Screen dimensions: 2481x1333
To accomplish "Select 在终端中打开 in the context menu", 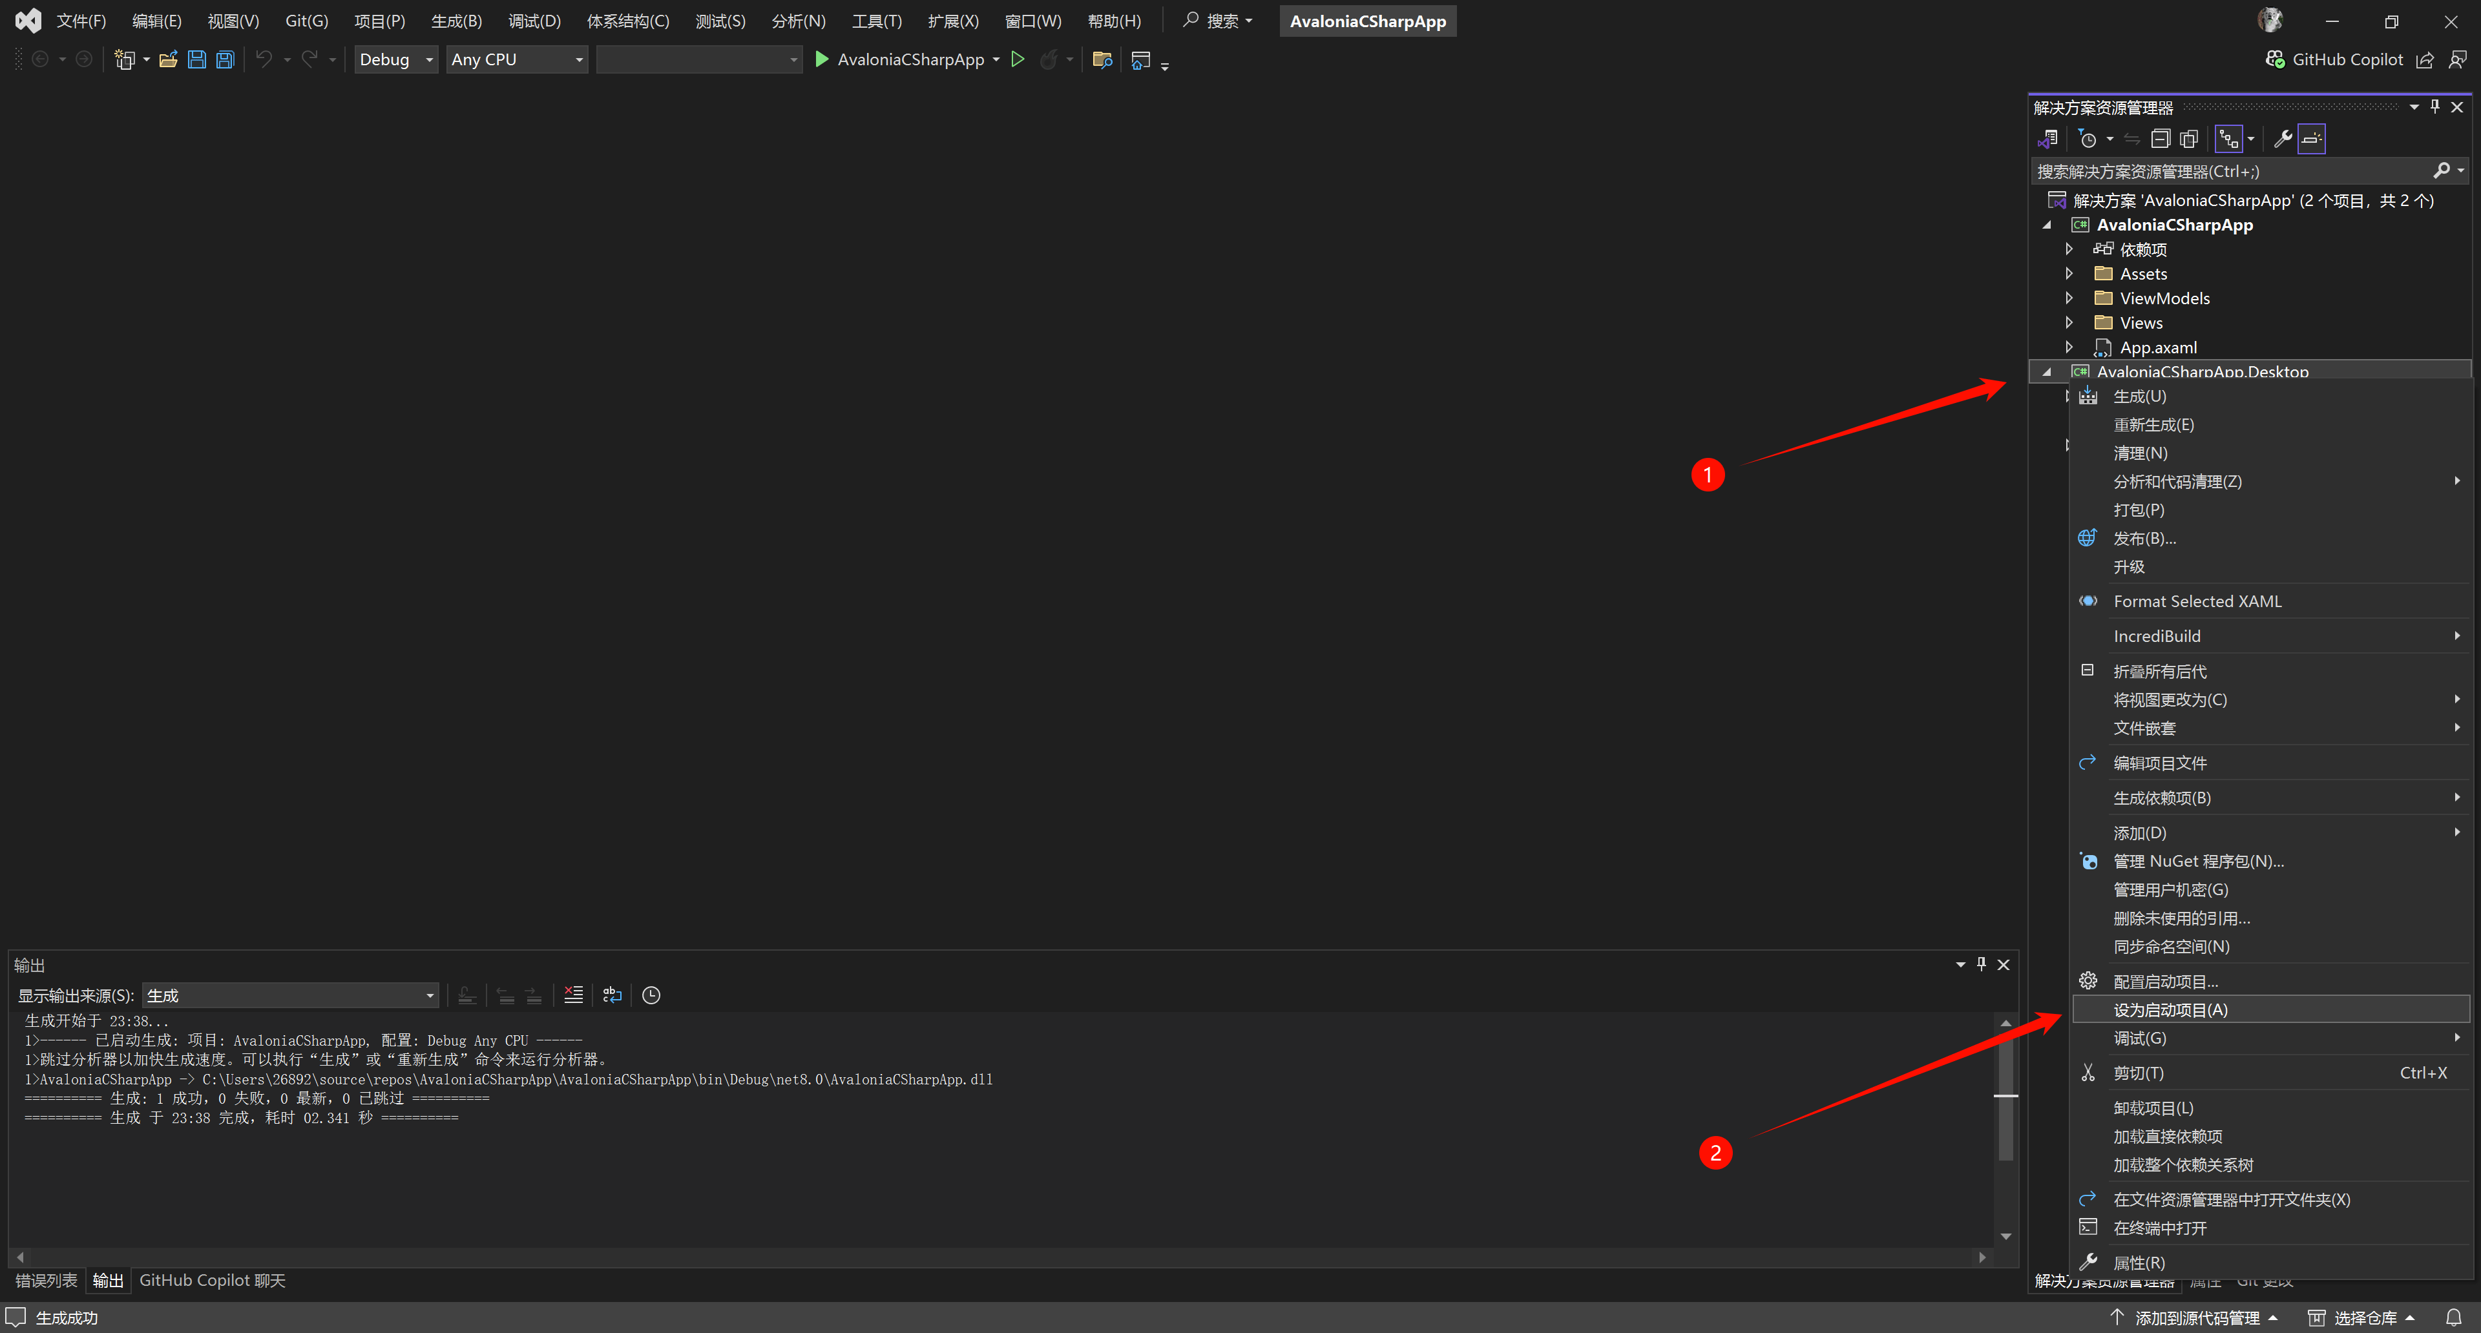I will point(2271,1228).
